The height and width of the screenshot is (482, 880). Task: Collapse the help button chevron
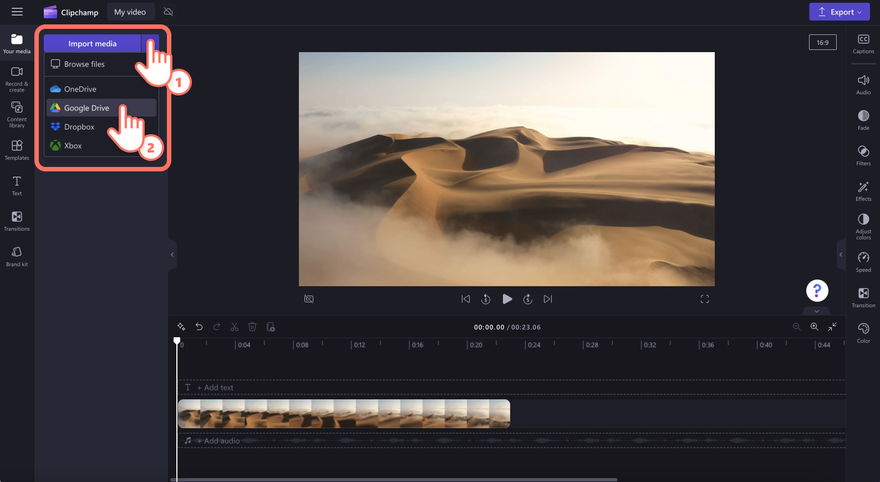(x=817, y=311)
